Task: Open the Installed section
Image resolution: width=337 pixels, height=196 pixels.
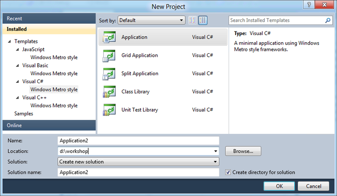Action: (x=49, y=29)
